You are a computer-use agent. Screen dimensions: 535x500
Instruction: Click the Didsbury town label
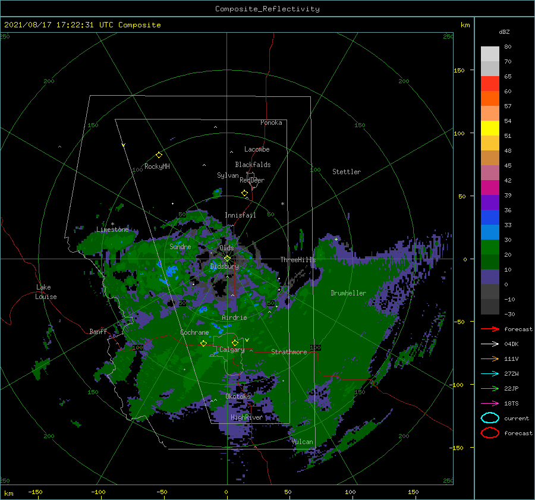coord(224,266)
